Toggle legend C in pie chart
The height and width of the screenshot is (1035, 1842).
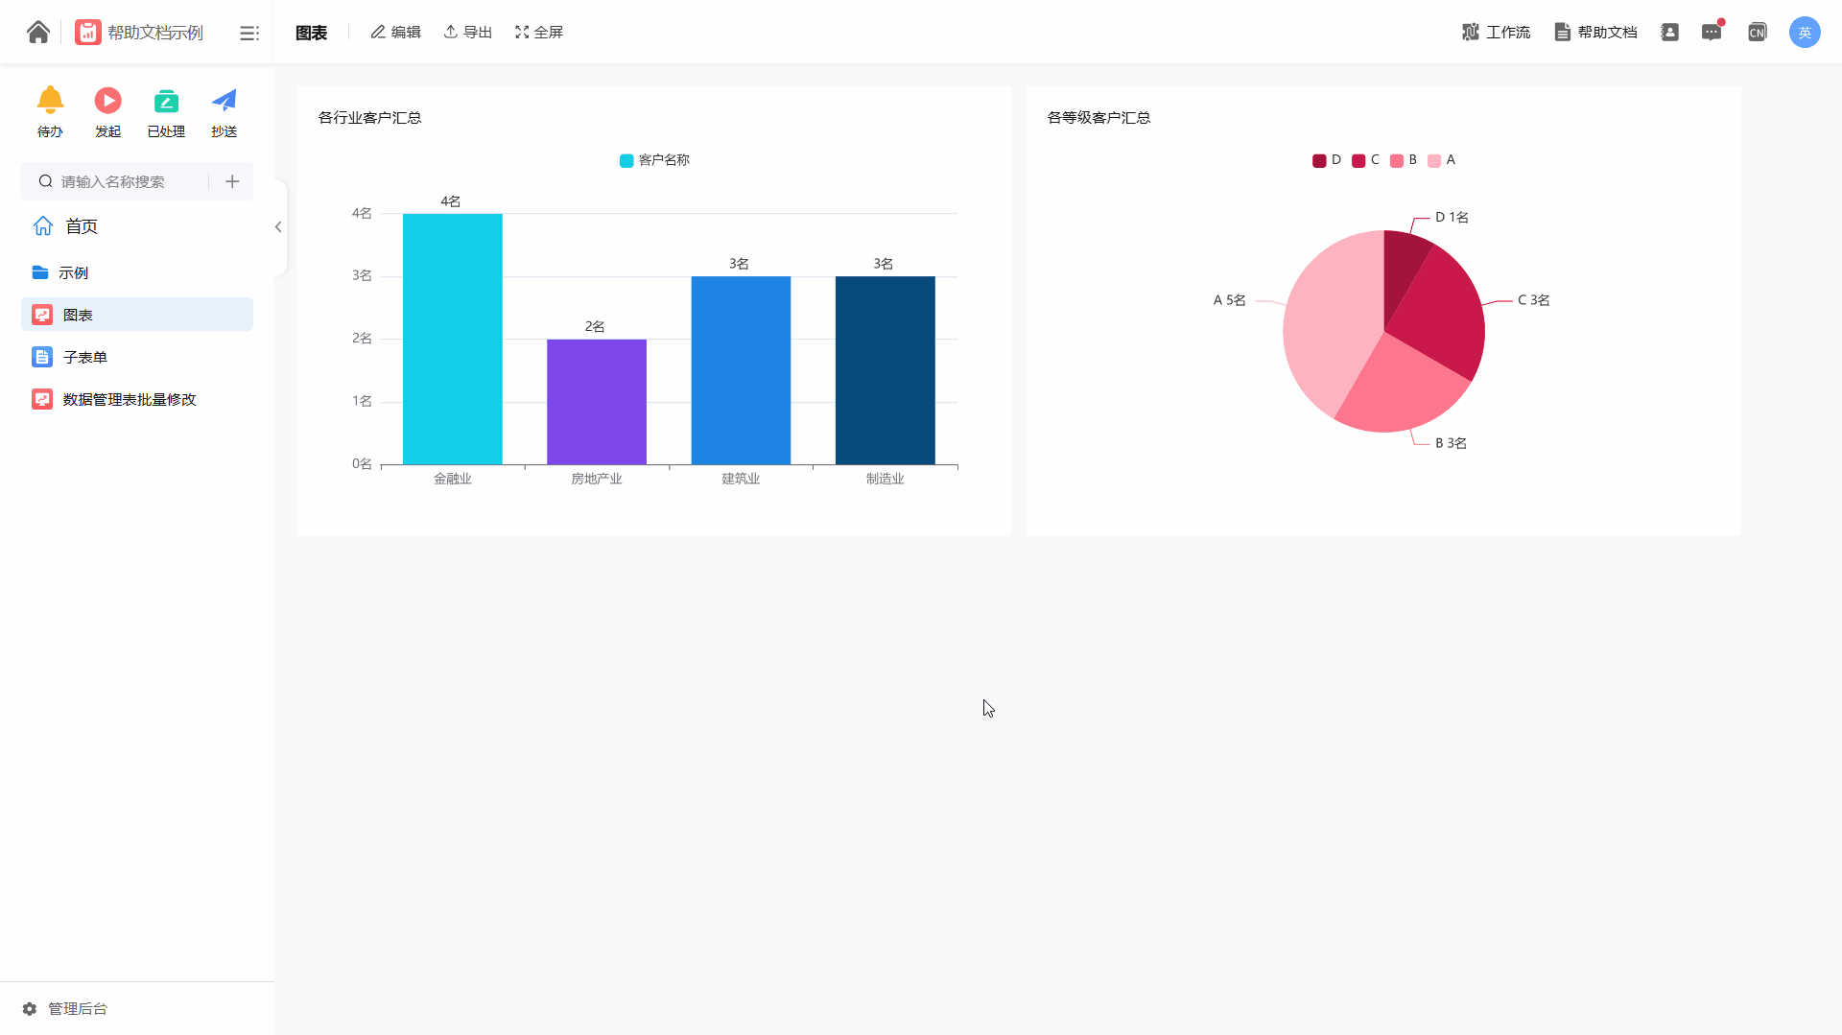(x=1365, y=160)
